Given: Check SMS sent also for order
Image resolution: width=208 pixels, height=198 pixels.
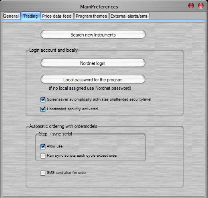Looking at the screenshot, I should coord(43,173).
